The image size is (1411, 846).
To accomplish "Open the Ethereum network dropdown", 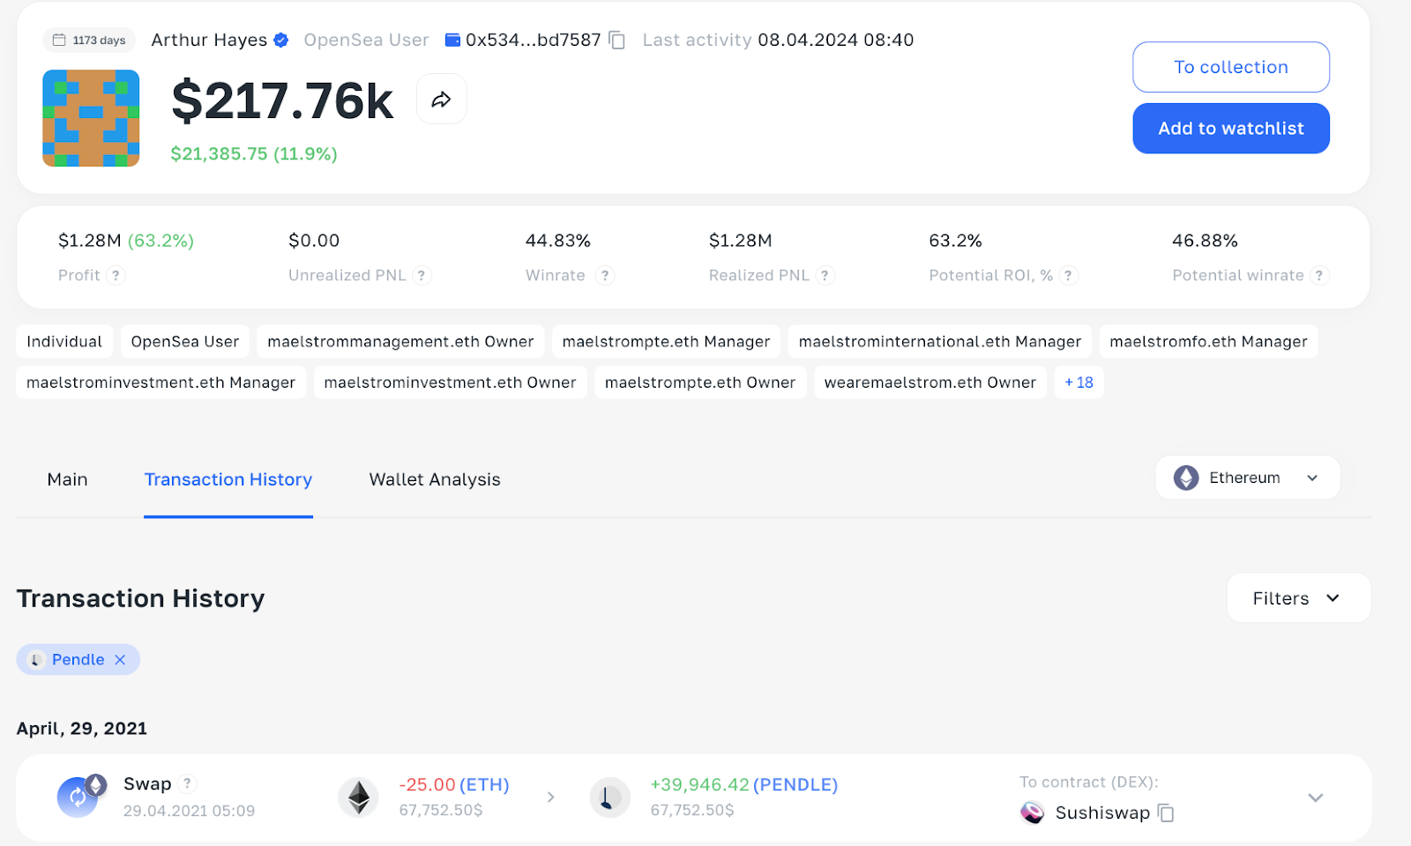I will pyautogui.click(x=1248, y=478).
